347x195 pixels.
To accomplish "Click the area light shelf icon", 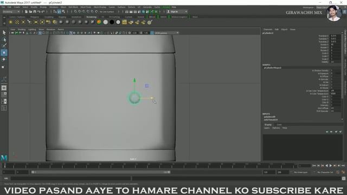I will tap(36, 22).
